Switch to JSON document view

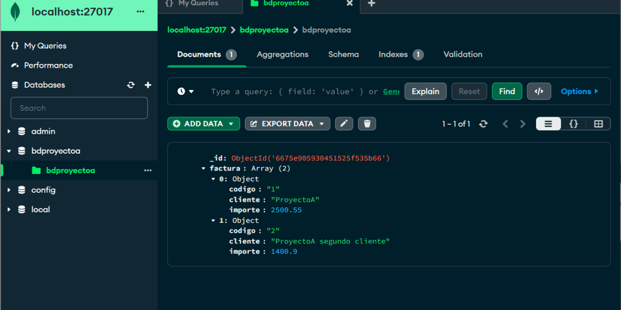(573, 124)
